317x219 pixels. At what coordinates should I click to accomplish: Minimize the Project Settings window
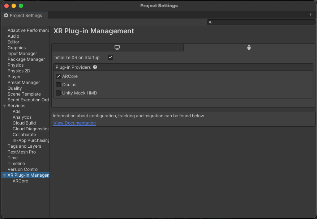pyautogui.click(x=14, y=6)
